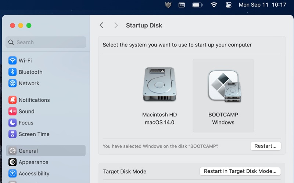Click Restart in Target Disk Mode button
This screenshot has height=183, width=294.
coord(240,171)
